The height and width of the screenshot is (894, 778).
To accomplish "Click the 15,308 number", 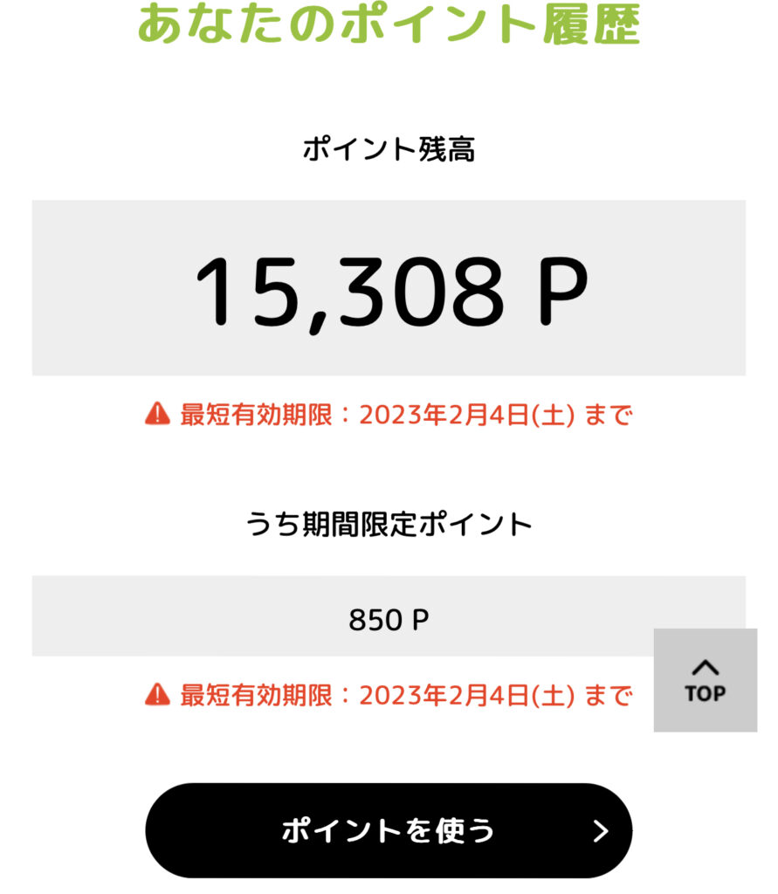I will point(349,293).
